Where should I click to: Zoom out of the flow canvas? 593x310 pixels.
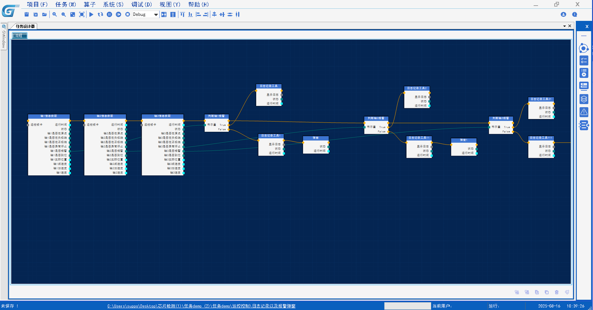63,14
